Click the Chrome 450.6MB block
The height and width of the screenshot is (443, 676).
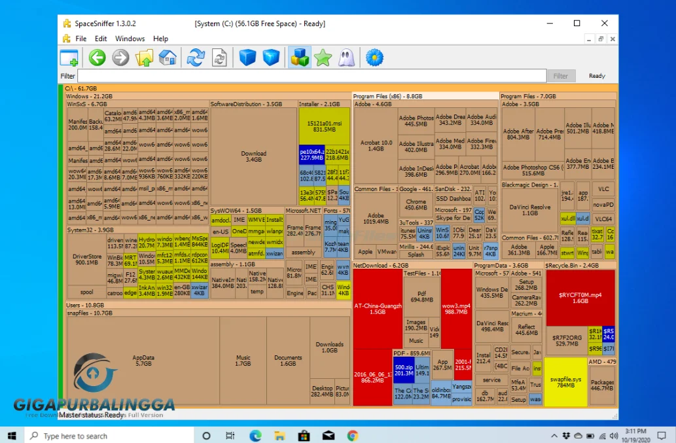(416, 205)
